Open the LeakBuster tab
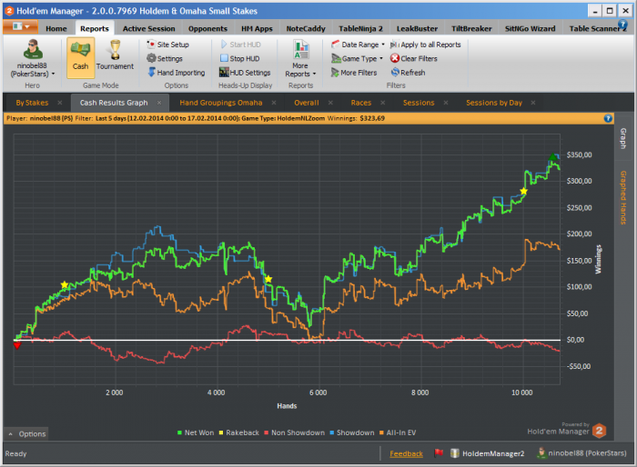Screen dimensions: 637x467 click(417, 28)
